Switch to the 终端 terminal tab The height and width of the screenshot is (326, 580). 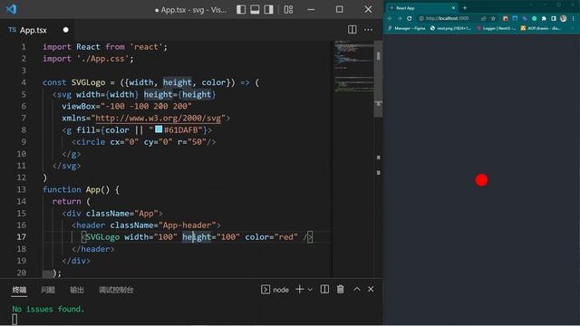tap(19, 290)
